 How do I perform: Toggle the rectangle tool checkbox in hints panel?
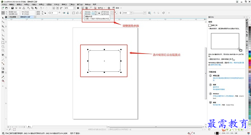(210, 25)
